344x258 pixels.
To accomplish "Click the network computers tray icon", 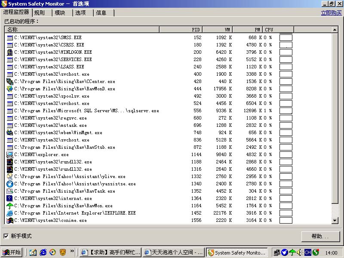I will coord(277,252).
